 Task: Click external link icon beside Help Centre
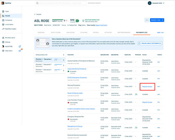pyautogui.click(x=20, y=51)
